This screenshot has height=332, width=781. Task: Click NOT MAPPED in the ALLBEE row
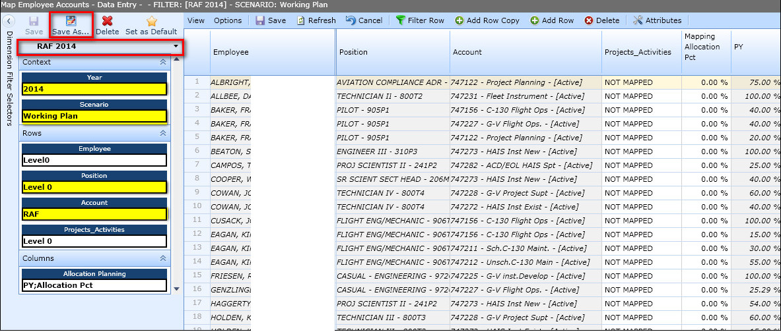[x=628, y=96]
